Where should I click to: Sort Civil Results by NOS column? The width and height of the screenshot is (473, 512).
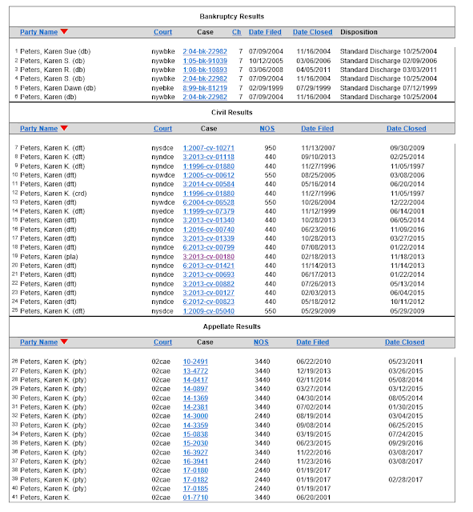tap(267, 129)
